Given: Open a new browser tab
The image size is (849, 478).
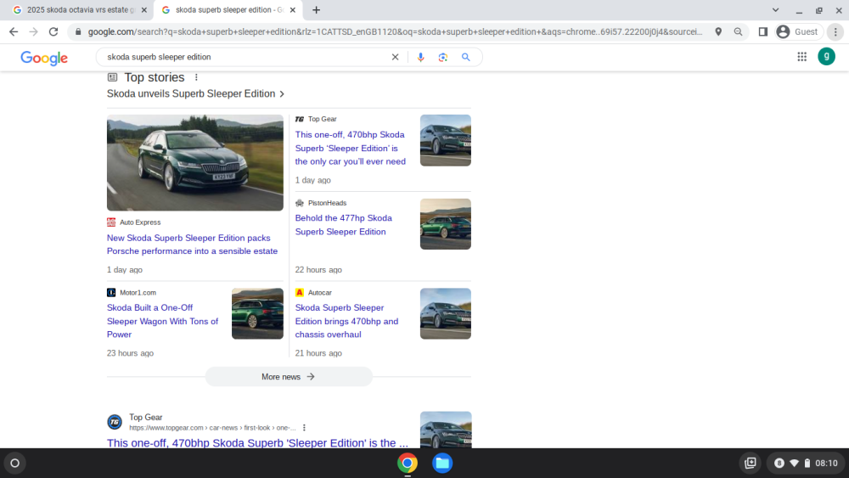Looking at the screenshot, I should pyautogui.click(x=316, y=9).
